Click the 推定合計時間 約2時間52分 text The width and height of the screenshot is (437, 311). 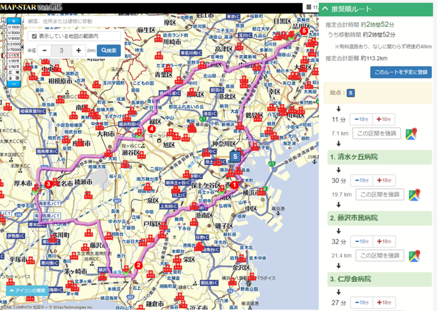[x=360, y=24]
